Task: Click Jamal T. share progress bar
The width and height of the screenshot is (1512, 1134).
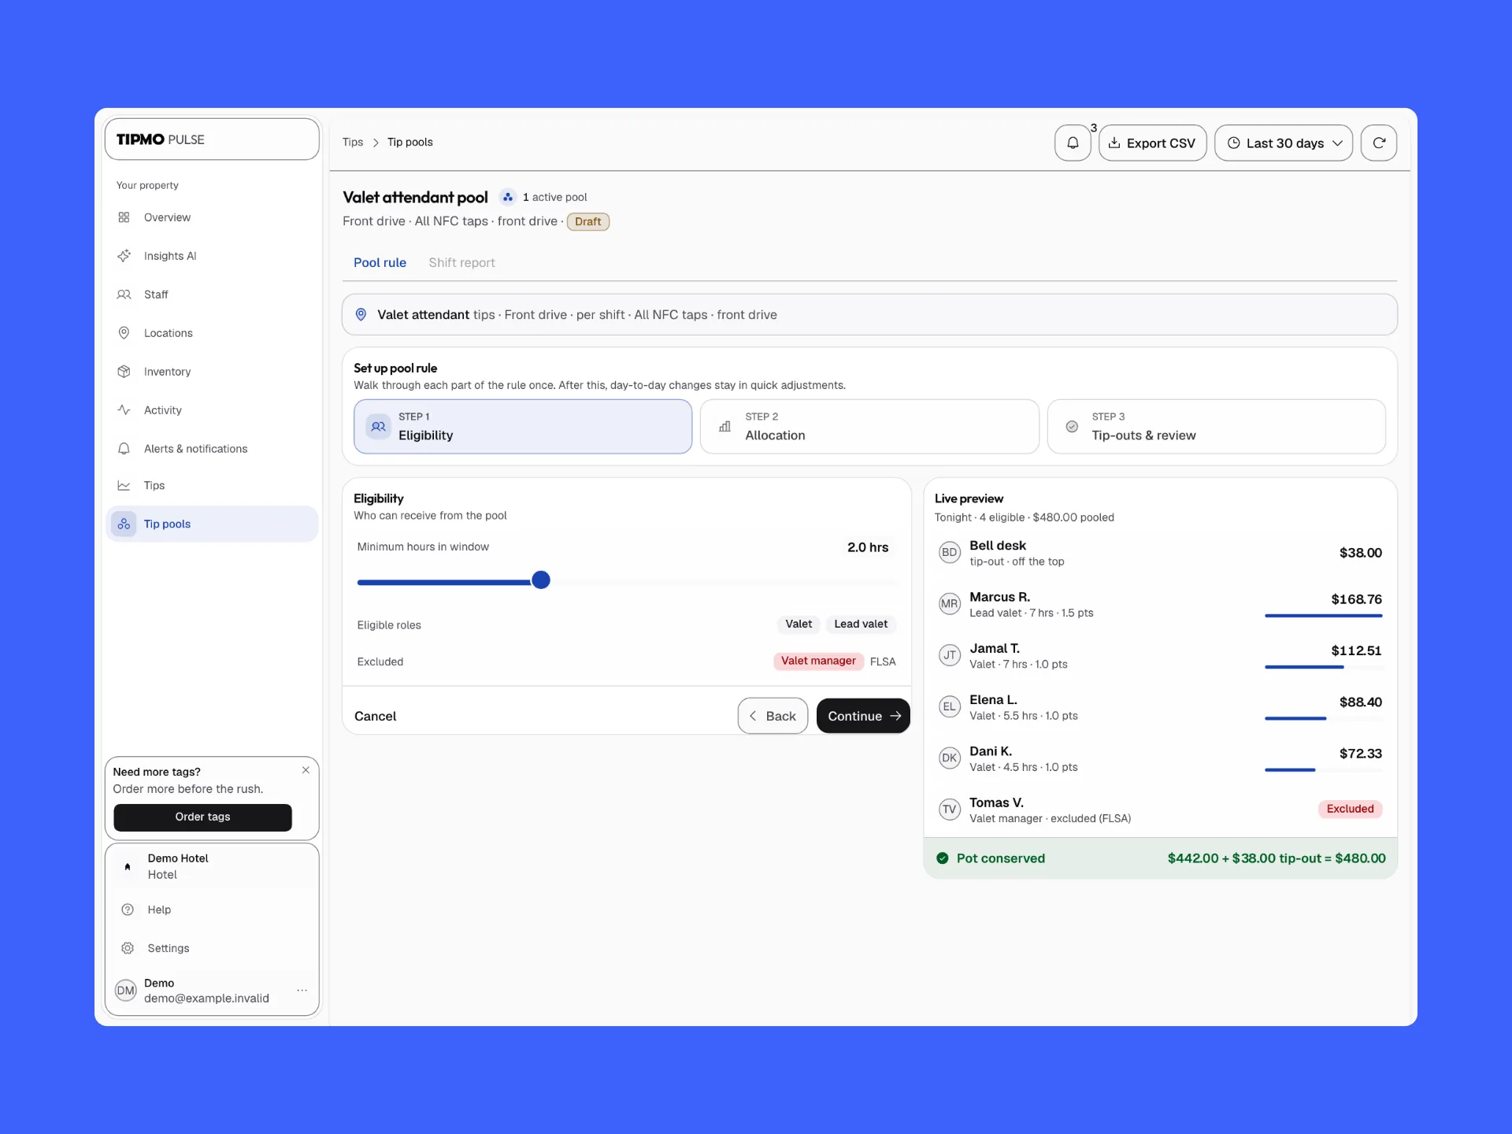Action: pos(1323,667)
